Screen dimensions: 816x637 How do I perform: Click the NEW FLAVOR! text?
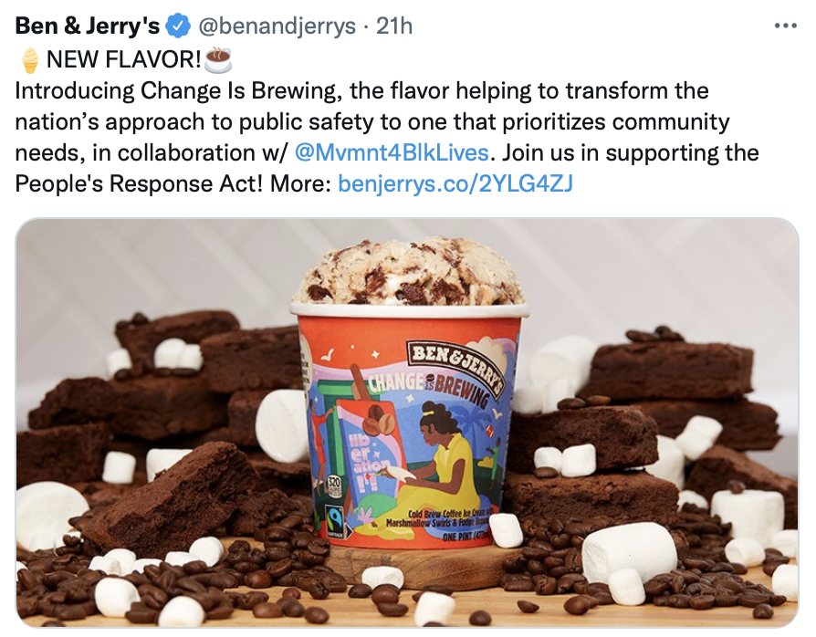123,59
